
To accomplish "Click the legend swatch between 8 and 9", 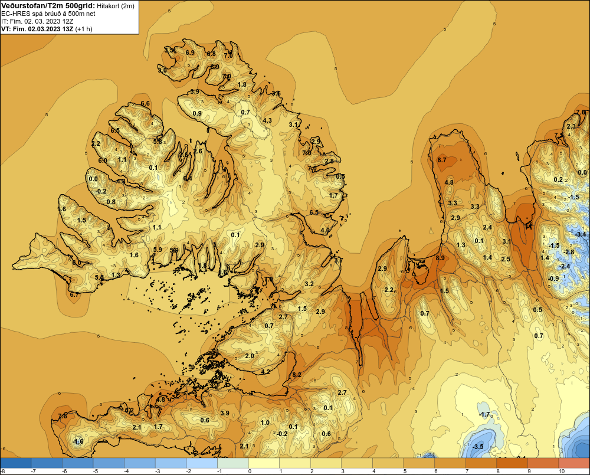I will tap(512, 463).
